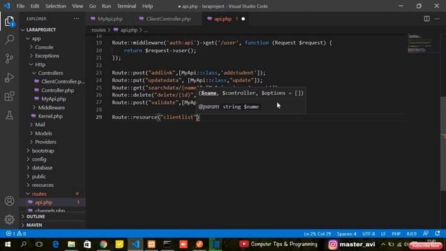
Task: Click the feedback icon in status bar
Action: point(426,234)
